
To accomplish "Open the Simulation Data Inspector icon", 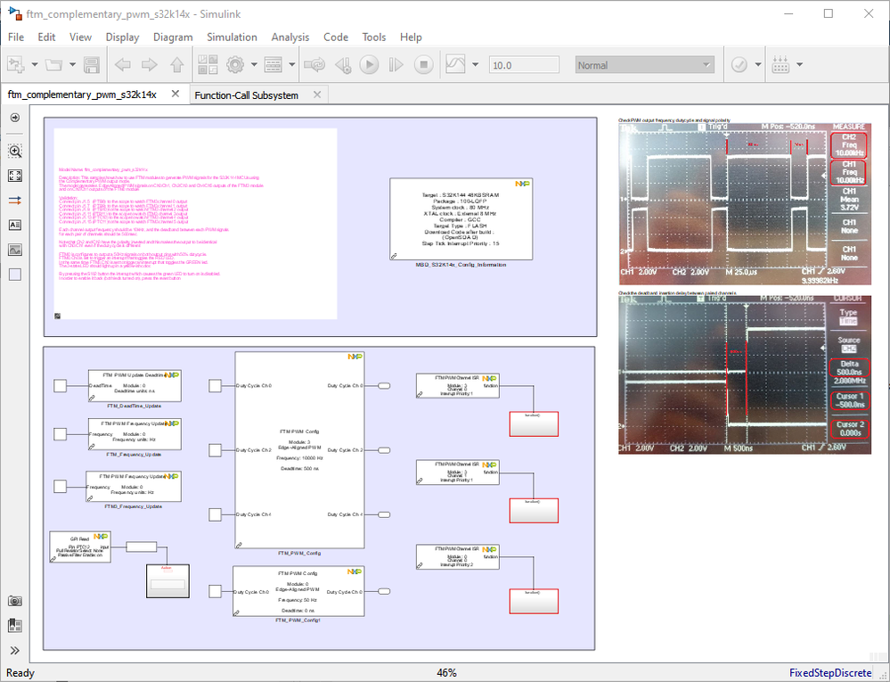I will pyautogui.click(x=456, y=65).
